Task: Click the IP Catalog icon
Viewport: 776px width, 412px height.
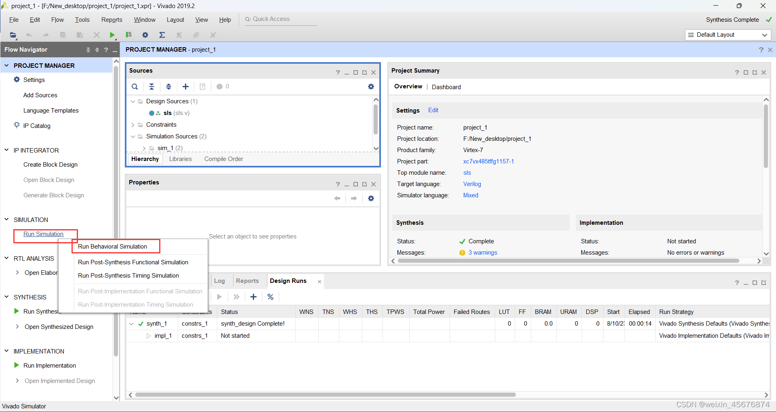Action: 17,125
